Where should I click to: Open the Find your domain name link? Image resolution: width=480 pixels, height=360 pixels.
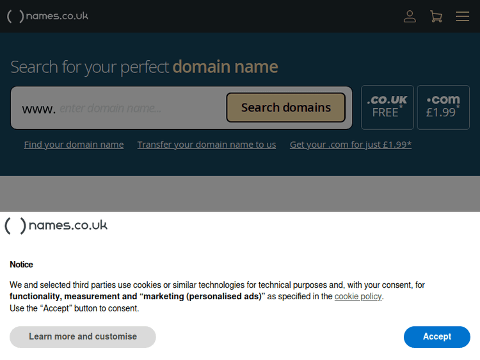tap(74, 145)
